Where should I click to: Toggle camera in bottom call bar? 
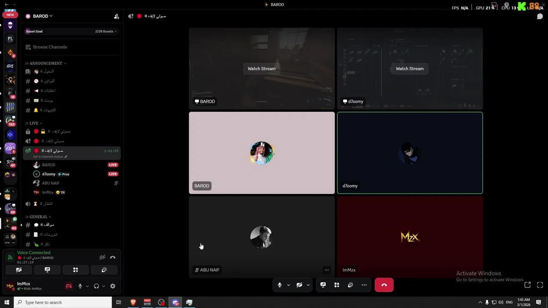tap(299, 285)
